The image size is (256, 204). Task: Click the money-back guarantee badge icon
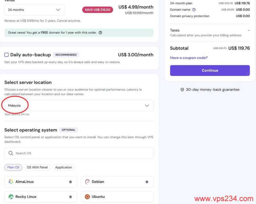click(x=182, y=89)
